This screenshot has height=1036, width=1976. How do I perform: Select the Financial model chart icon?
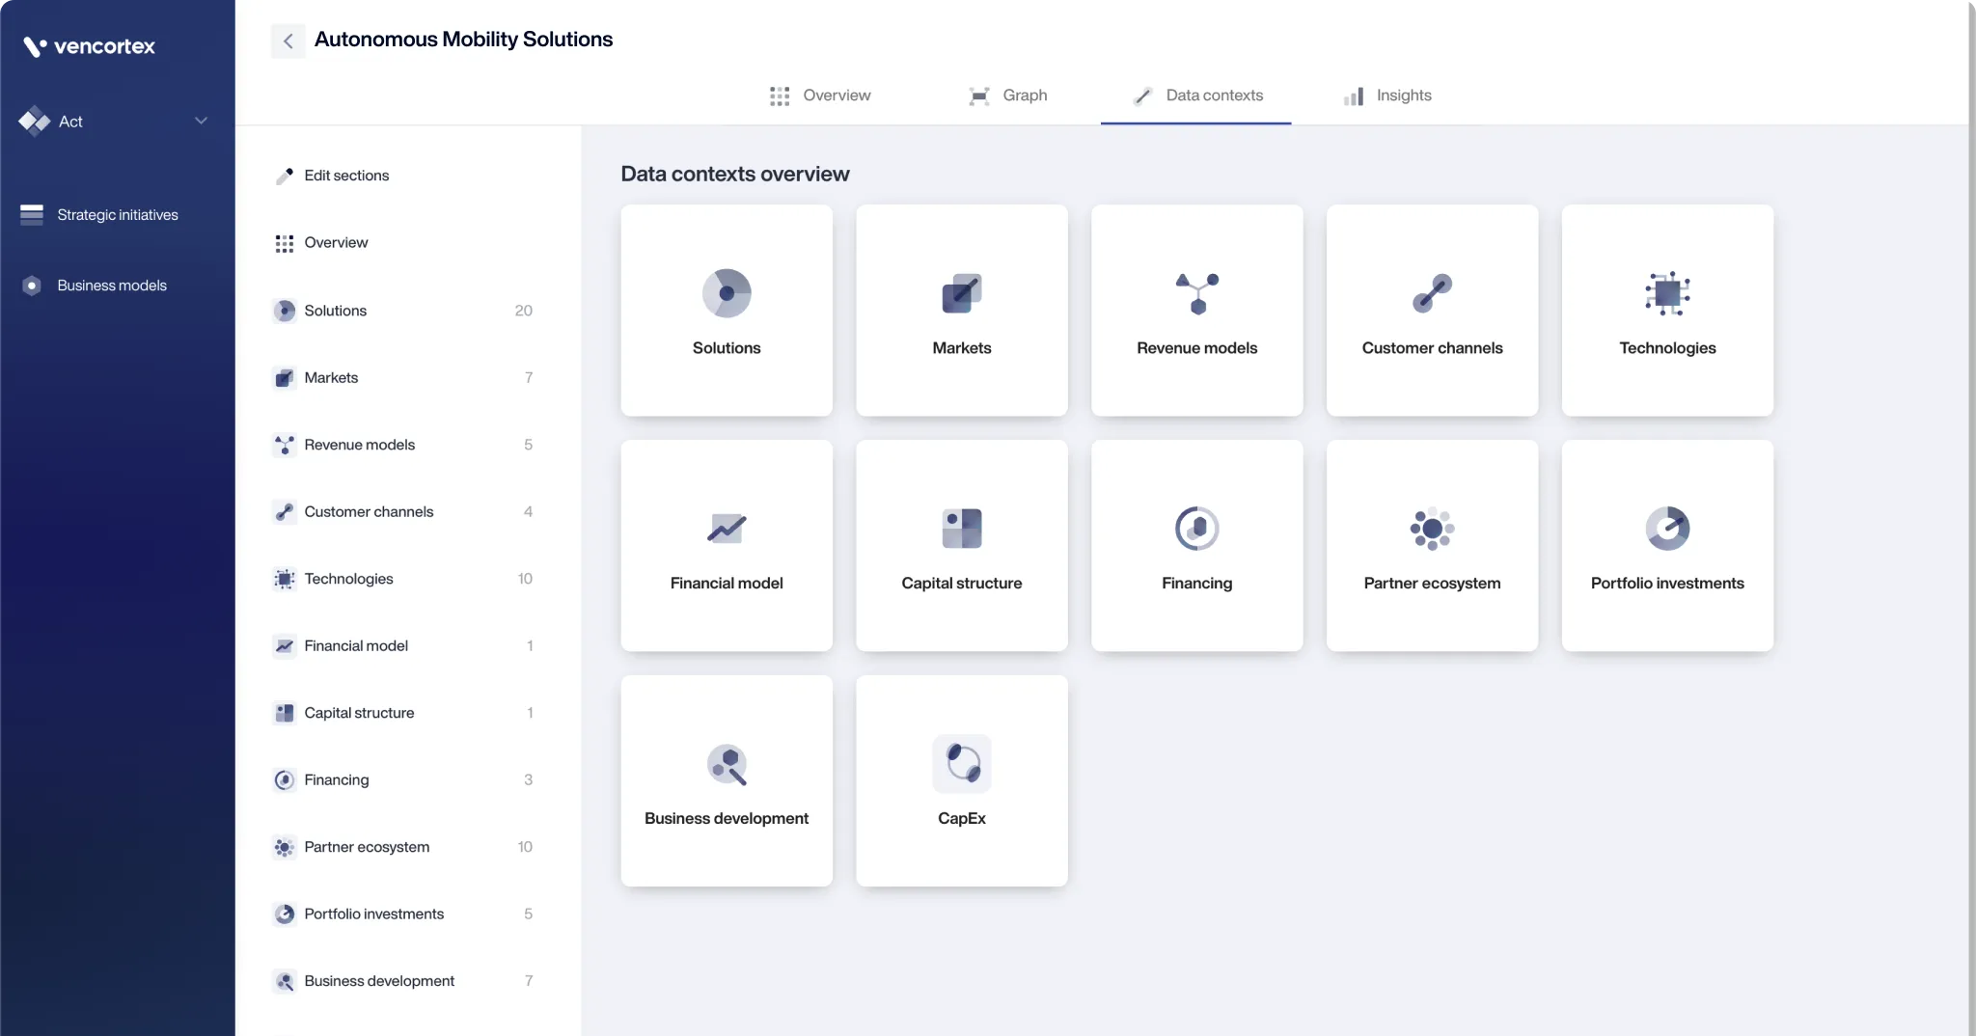coord(284,645)
